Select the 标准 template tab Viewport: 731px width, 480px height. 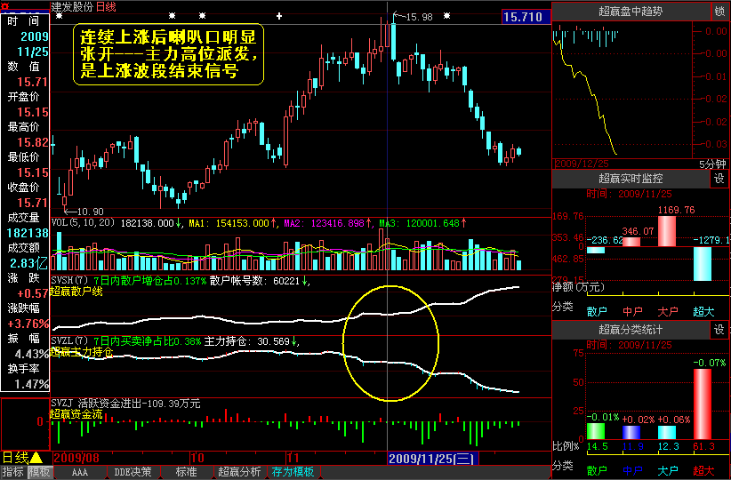pos(187,472)
